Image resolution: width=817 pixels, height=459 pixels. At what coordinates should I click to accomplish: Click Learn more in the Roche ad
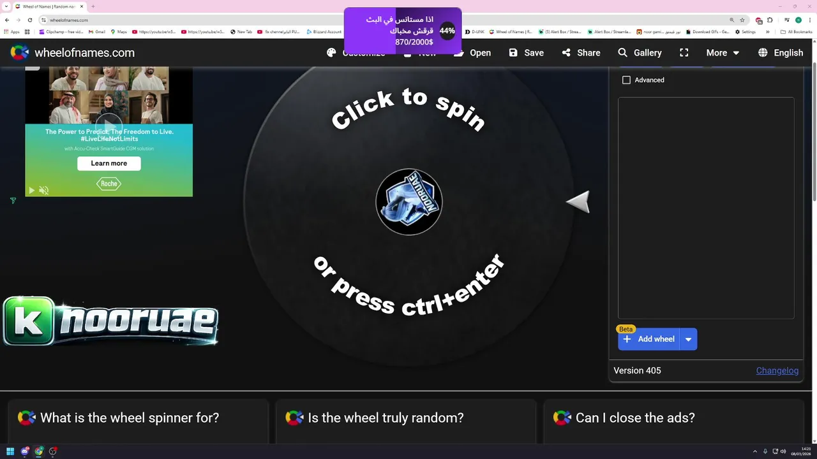pyautogui.click(x=109, y=163)
